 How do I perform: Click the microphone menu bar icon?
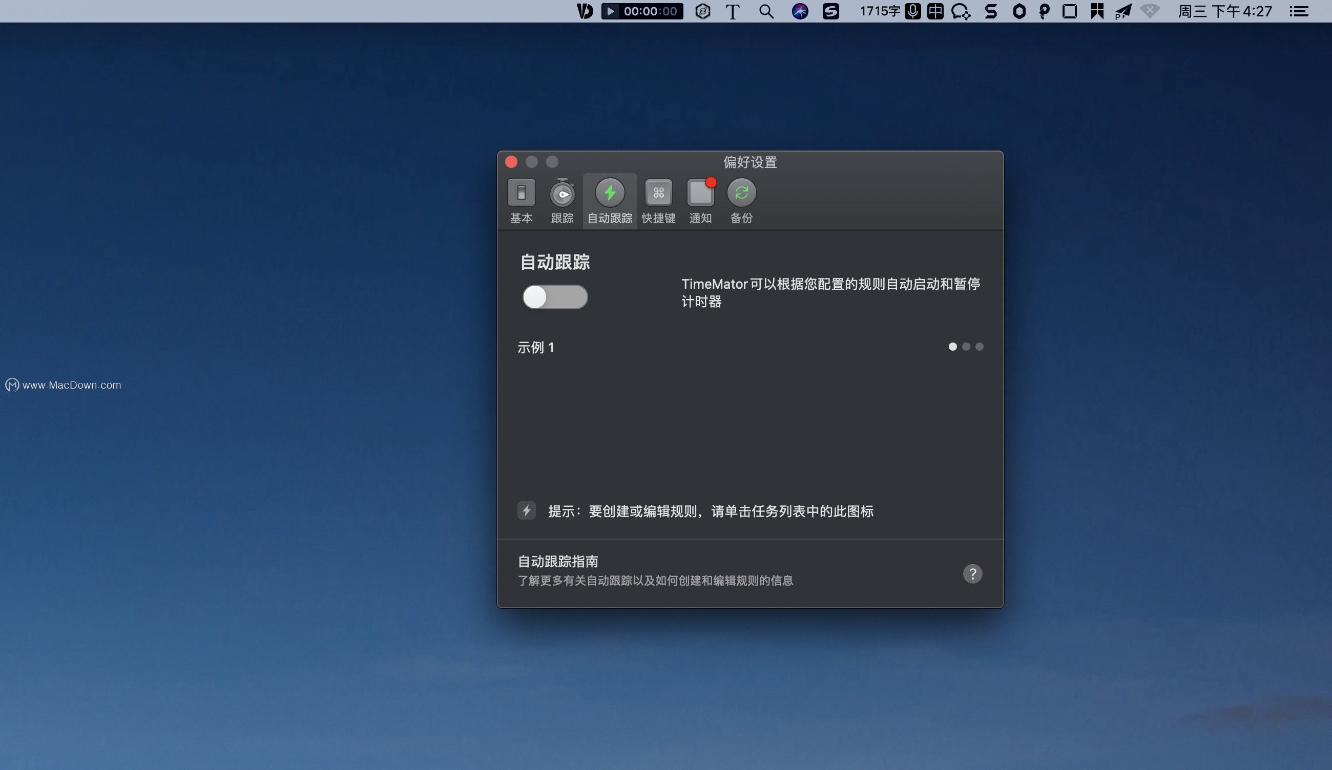912,11
